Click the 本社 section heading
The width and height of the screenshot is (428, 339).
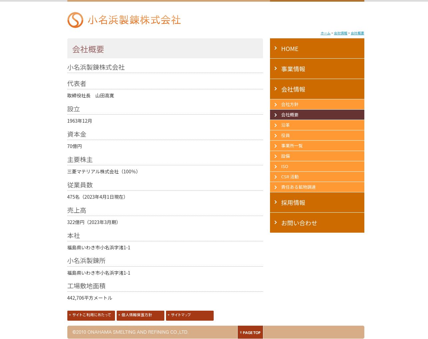(x=74, y=236)
